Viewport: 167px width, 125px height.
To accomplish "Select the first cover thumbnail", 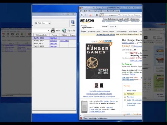I will point(97,85).
